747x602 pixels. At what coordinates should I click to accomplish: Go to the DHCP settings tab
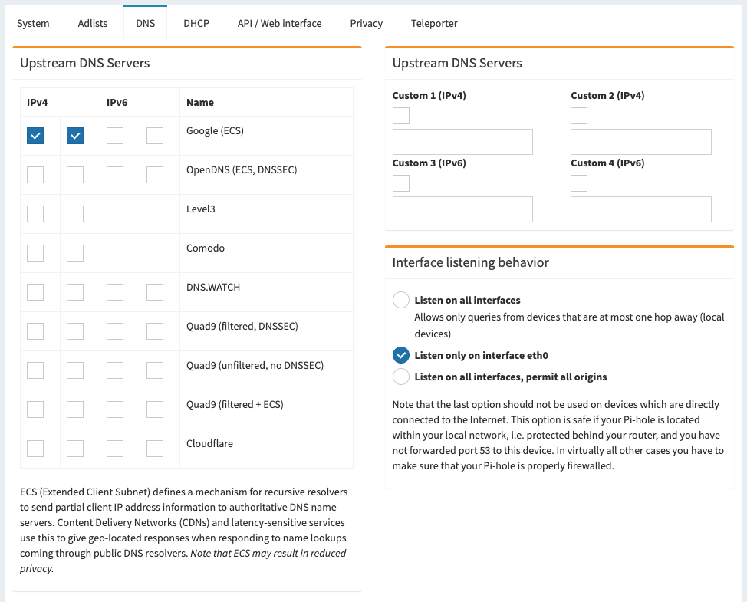click(x=196, y=23)
